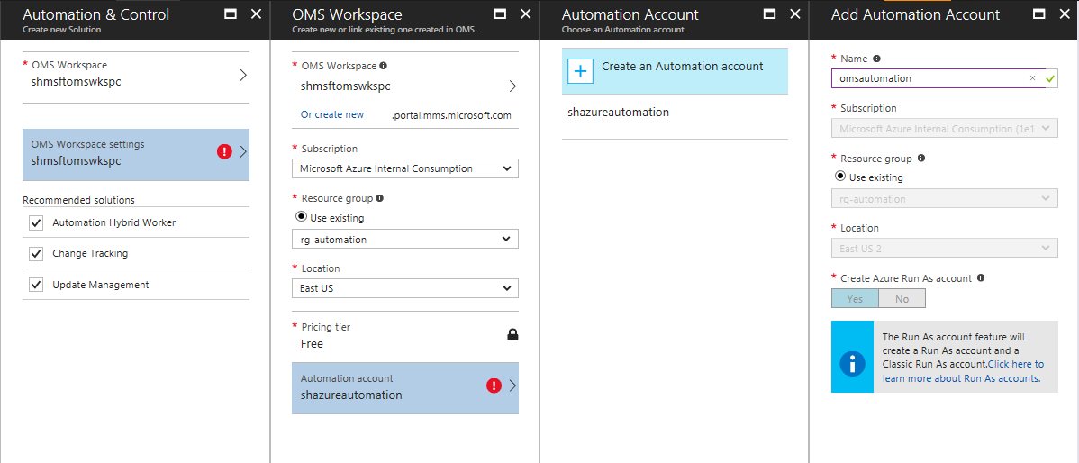The image size is (1079, 463).
Task: Open Subscription dropdown in OMS Workspace blade
Action: [x=404, y=168]
